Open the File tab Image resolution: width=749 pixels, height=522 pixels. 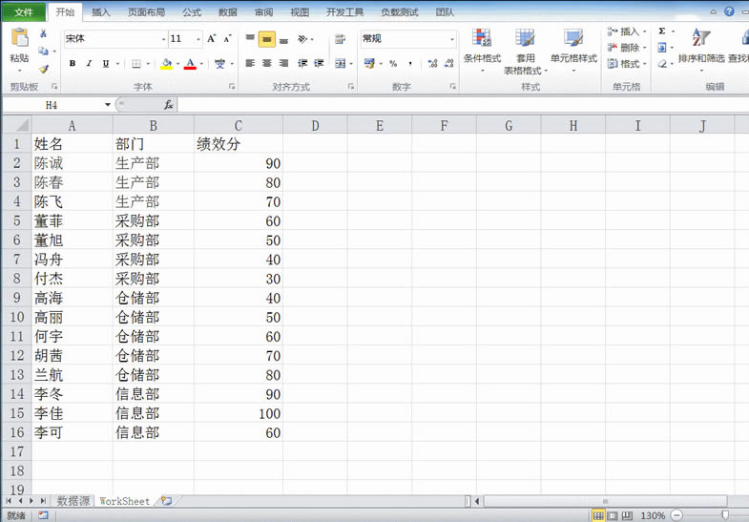click(x=24, y=12)
